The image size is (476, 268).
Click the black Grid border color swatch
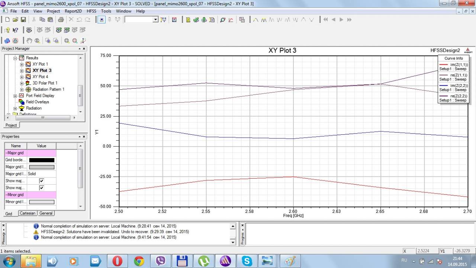click(41, 160)
